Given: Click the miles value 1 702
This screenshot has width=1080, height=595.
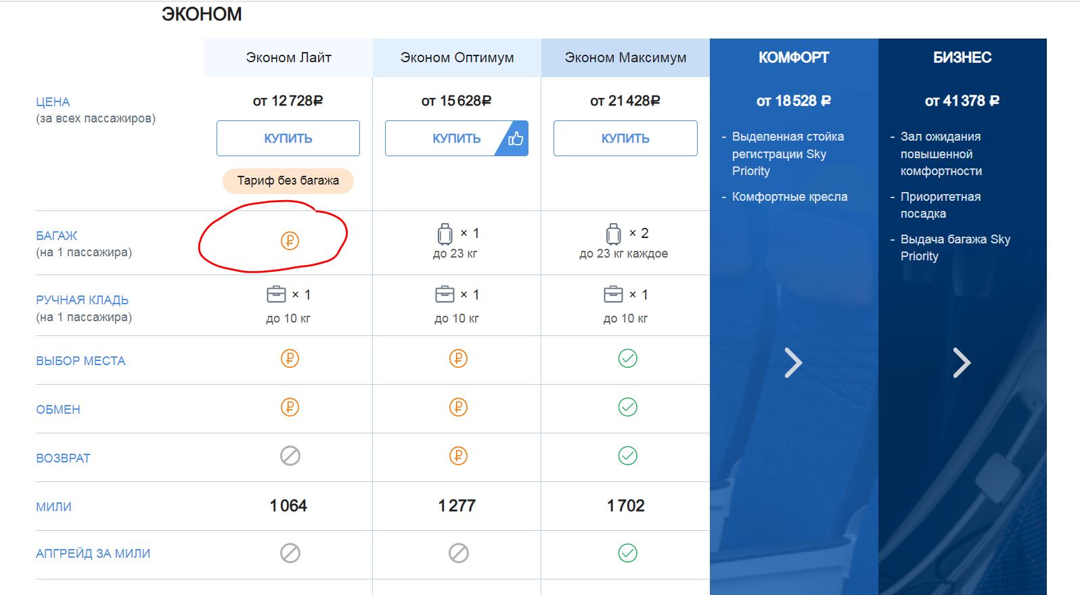Looking at the screenshot, I should point(626,506).
